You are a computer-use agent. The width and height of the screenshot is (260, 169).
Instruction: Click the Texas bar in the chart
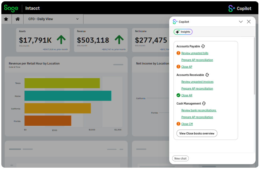pos(62,83)
